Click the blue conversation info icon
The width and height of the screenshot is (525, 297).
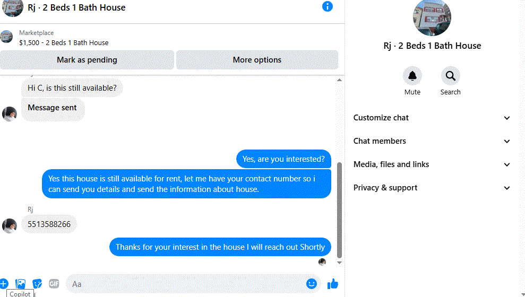click(x=327, y=6)
